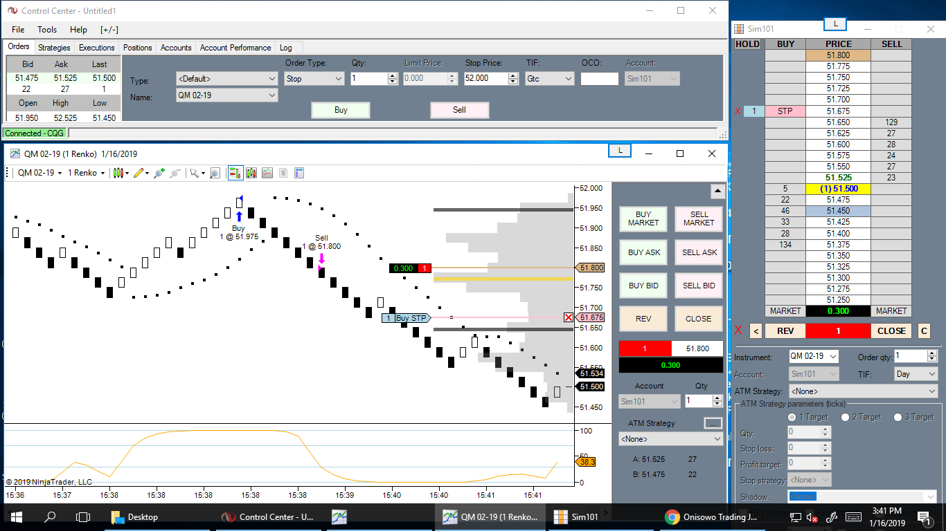Open the File menu
946x531 pixels.
tap(18, 30)
